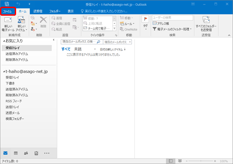
Task: Open 電子メールのフィルター処理 dropdown
Action: coord(172,29)
